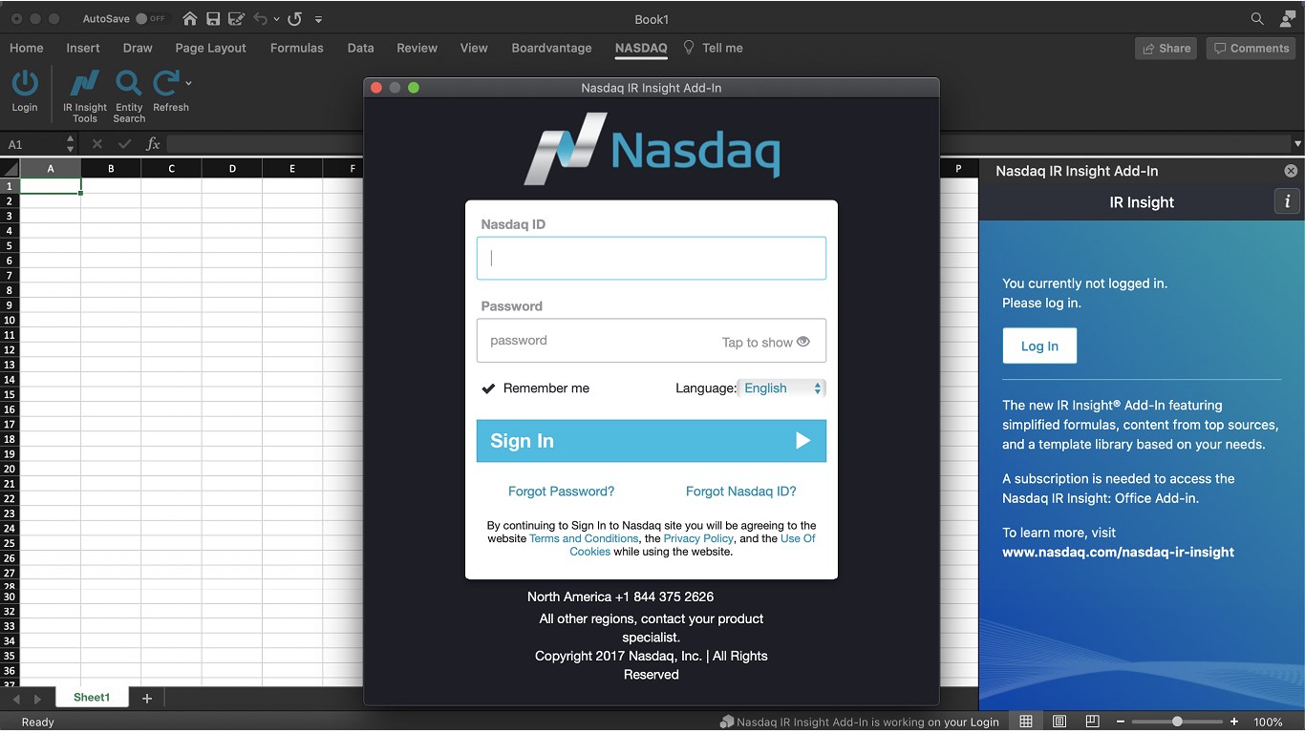Select the NASDAQ ribbon tab
The image size is (1305, 733).
click(x=641, y=48)
